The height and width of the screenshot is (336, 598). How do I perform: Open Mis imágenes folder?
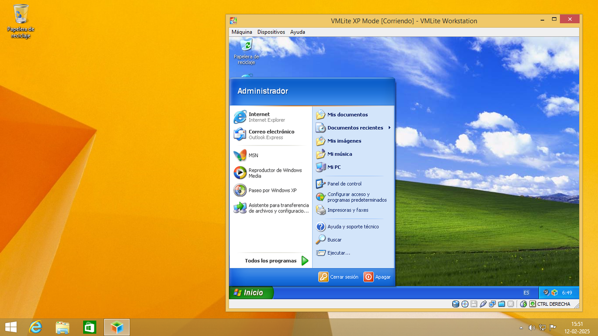[x=353, y=141]
